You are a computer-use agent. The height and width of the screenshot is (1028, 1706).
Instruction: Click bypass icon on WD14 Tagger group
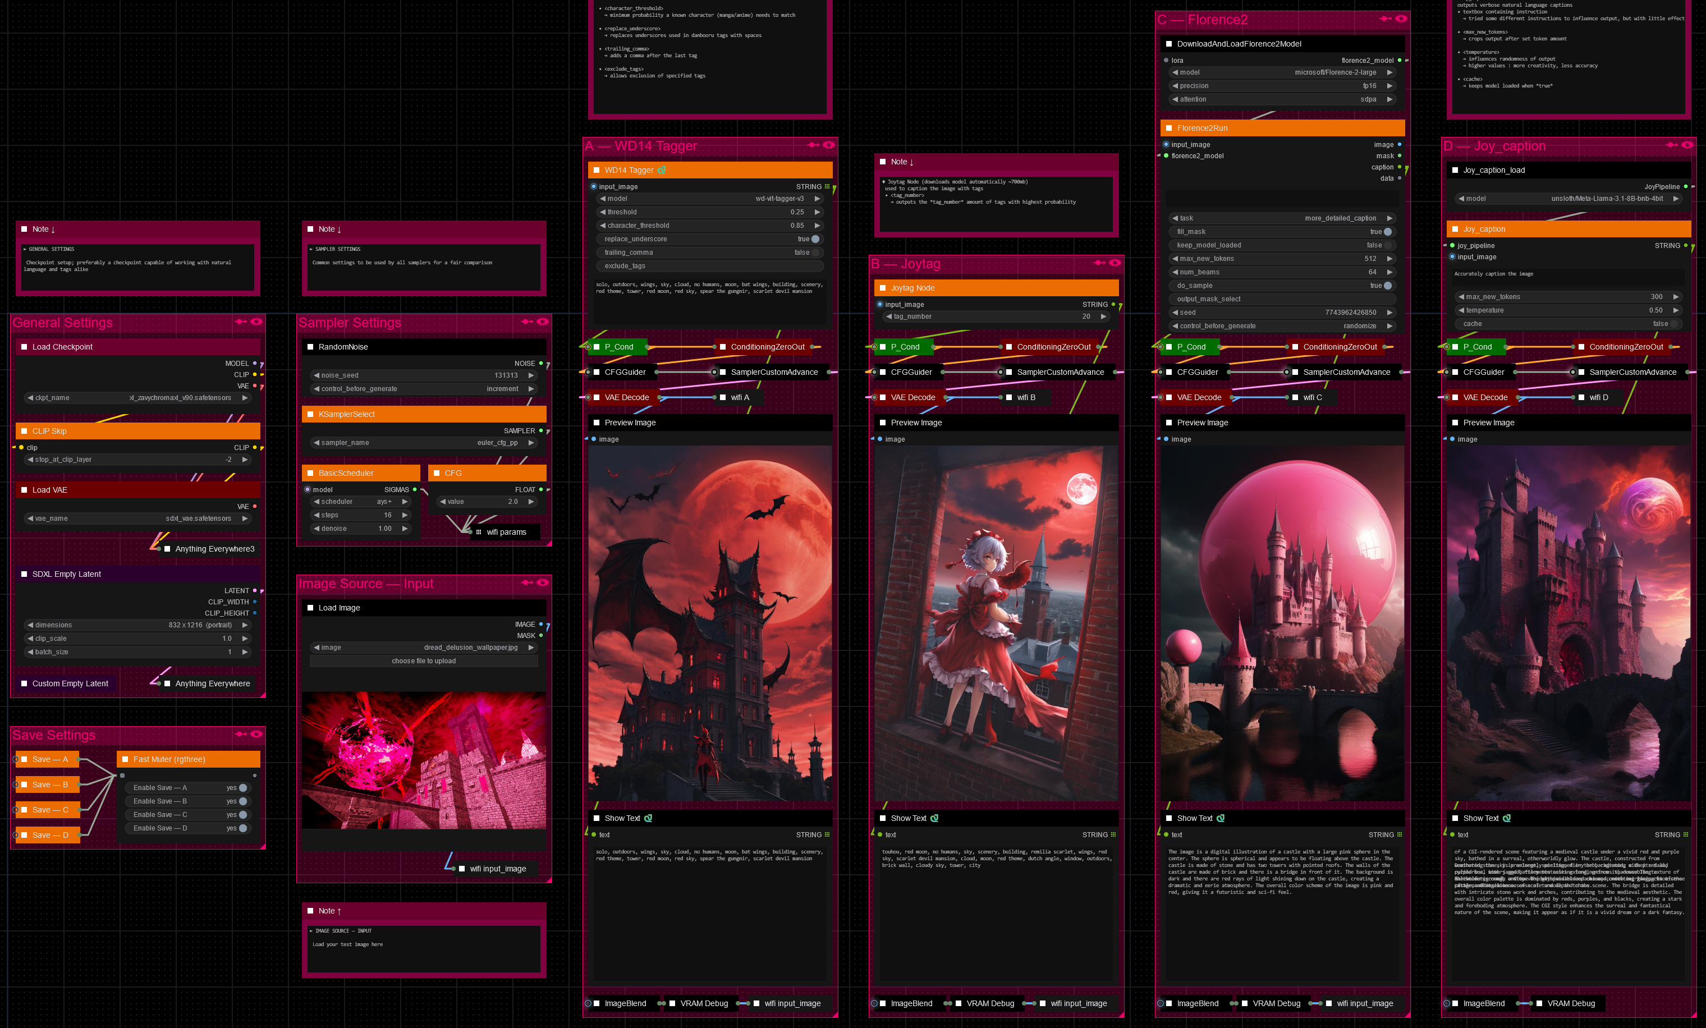click(x=813, y=145)
